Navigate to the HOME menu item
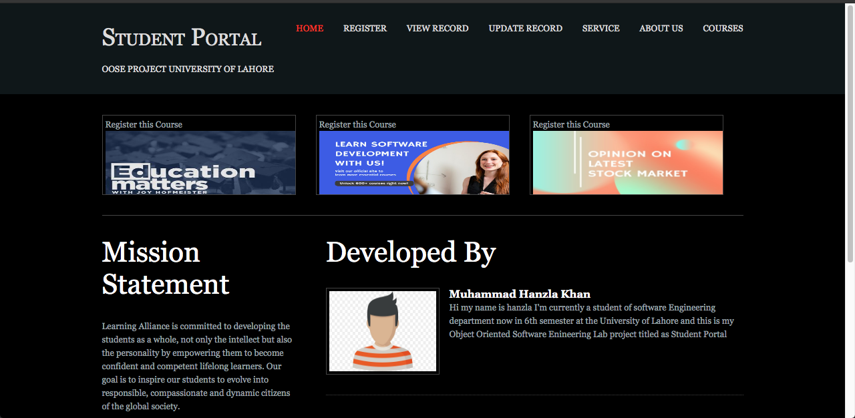 309,28
